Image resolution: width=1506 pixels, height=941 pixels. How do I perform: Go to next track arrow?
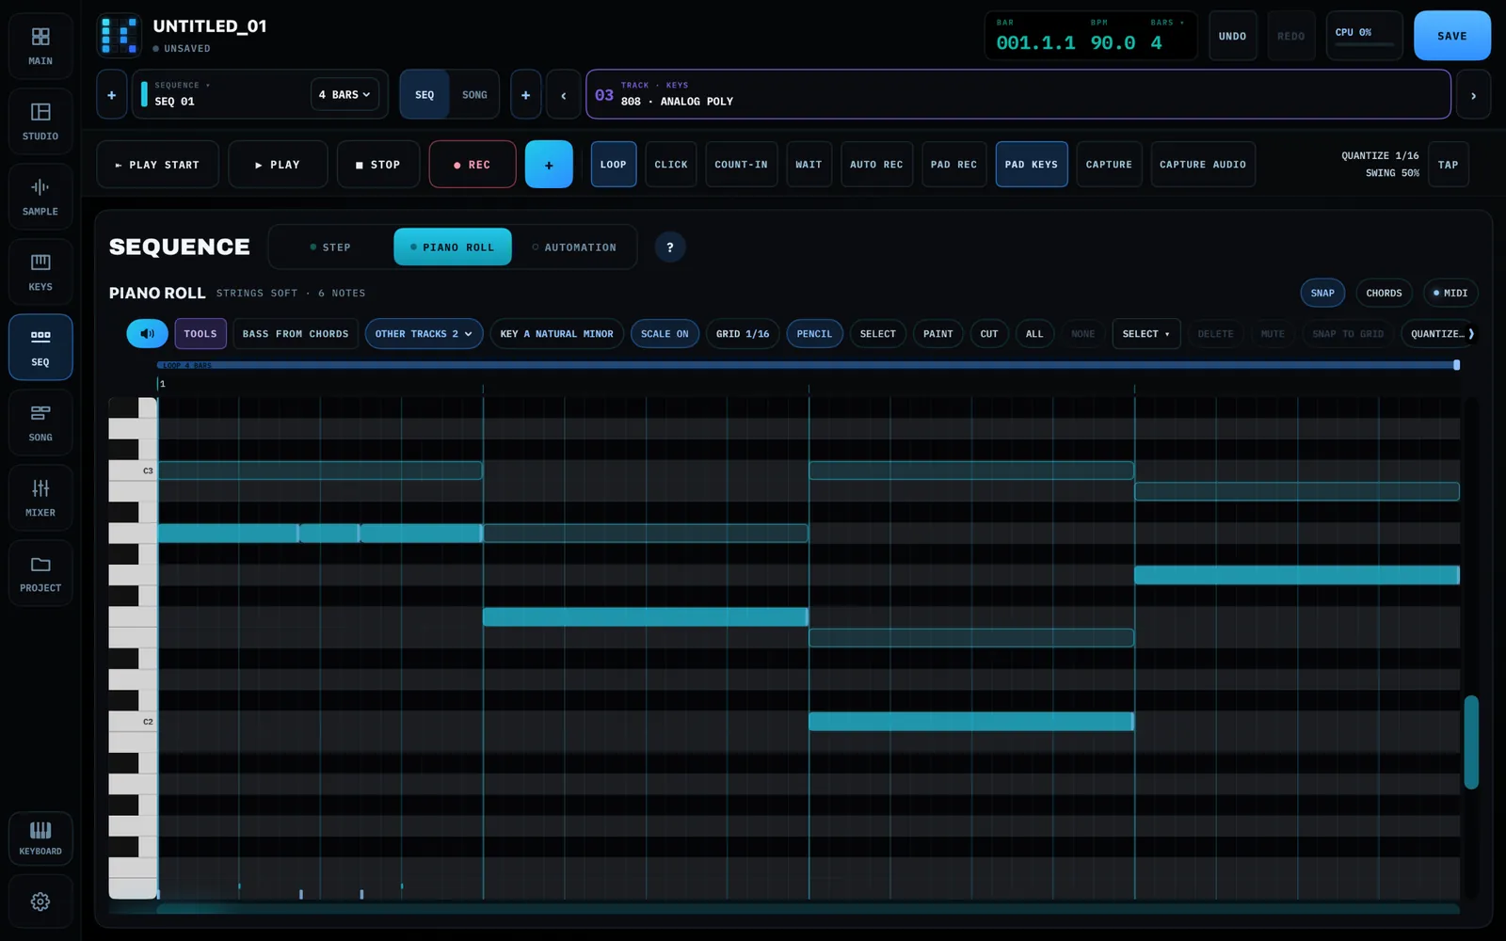(1473, 94)
